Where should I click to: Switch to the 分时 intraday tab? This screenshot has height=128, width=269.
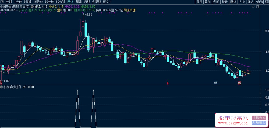point(9,2)
